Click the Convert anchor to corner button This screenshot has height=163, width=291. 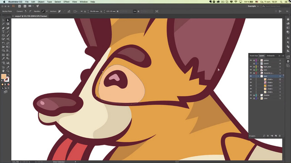coord(26,11)
